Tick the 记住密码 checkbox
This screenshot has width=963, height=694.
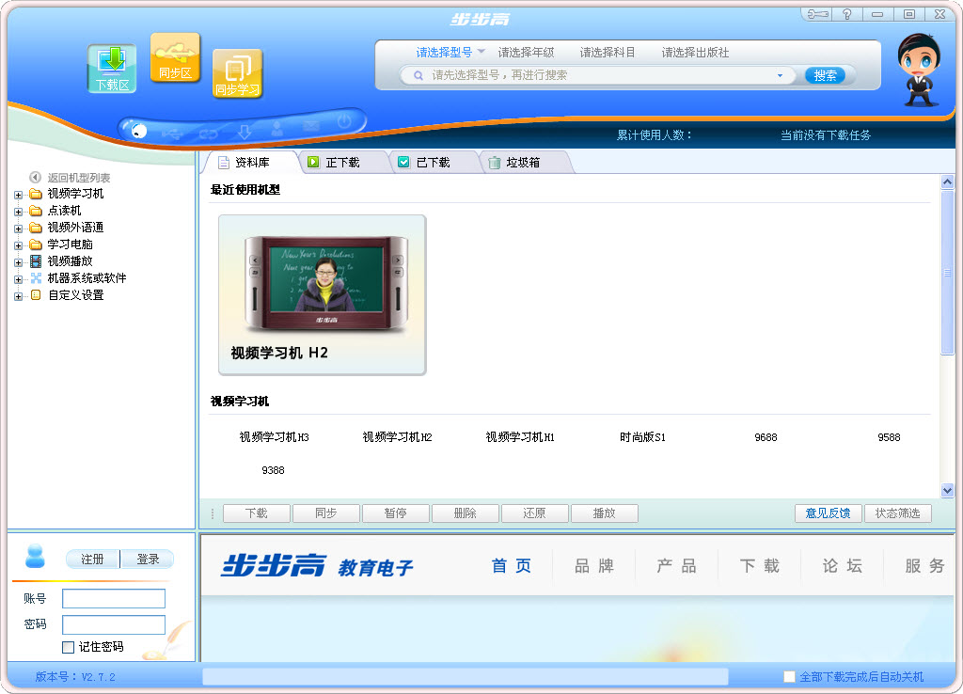click(x=68, y=647)
